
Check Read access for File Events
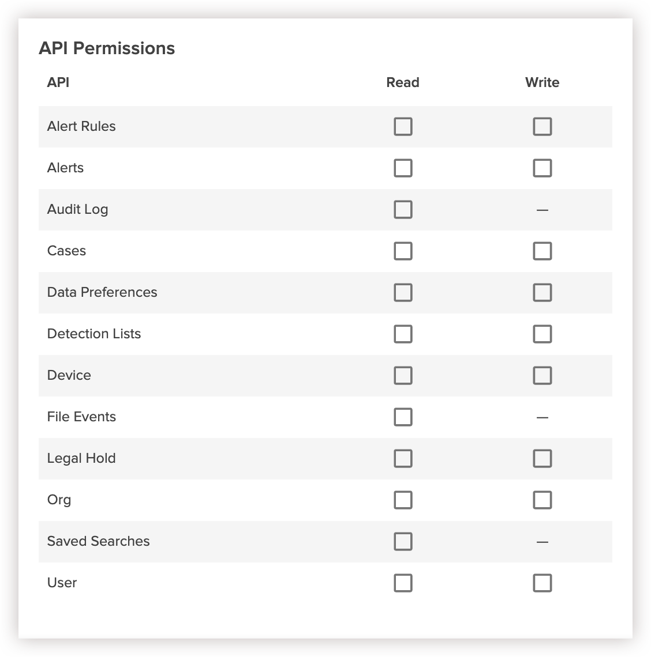403,417
